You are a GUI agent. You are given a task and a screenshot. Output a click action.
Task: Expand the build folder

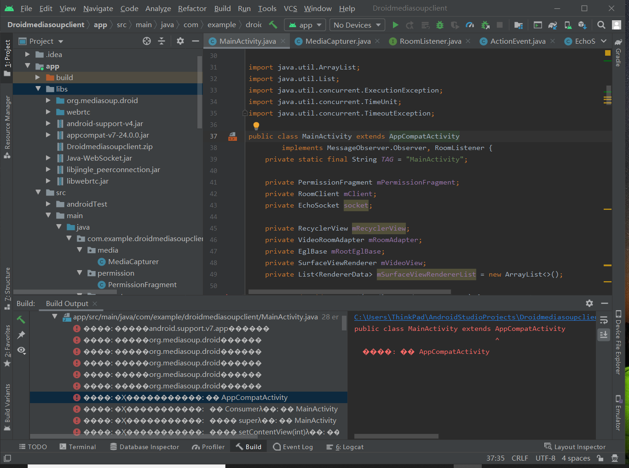[x=38, y=77]
